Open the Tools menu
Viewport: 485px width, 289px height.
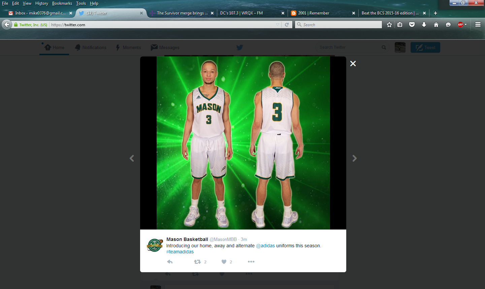coord(81,3)
